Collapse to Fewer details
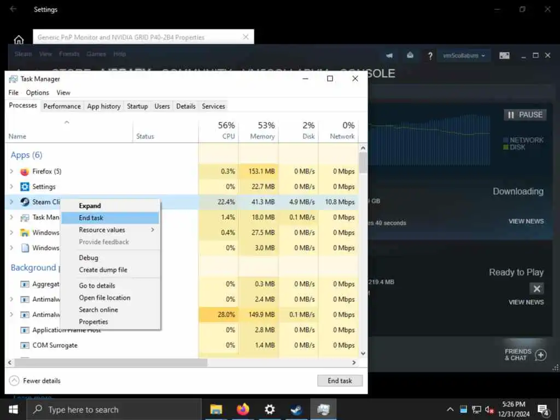The height and width of the screenshot is (420, 560). pos(34,381)
